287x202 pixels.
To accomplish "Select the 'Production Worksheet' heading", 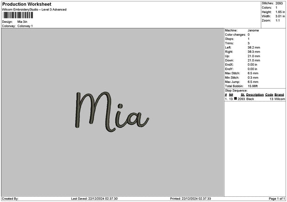I will [27, 4].
